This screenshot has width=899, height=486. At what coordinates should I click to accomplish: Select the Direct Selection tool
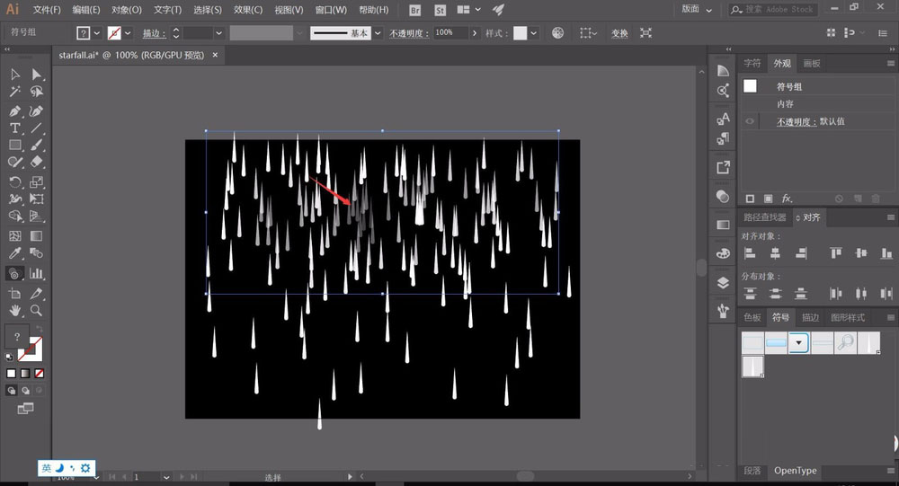click(x=37, y=75)
